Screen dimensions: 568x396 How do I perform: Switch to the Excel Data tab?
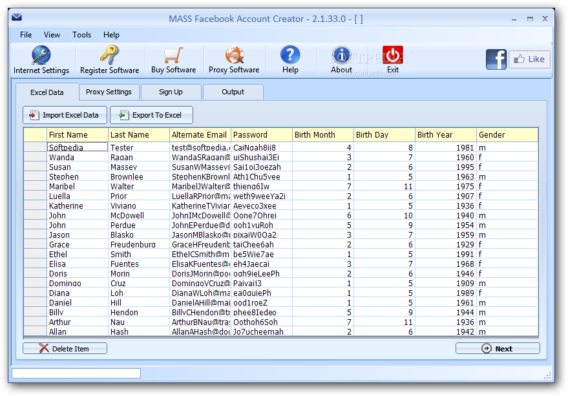(47, 92)
